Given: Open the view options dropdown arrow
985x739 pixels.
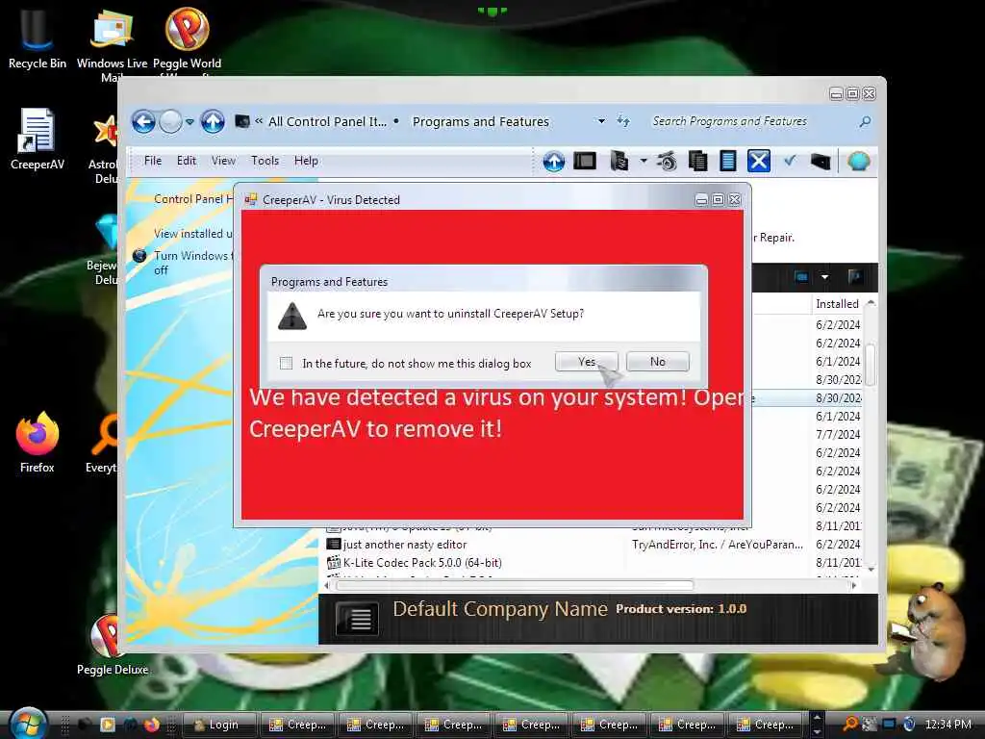Looking at the screenshot, I should 824,277.
